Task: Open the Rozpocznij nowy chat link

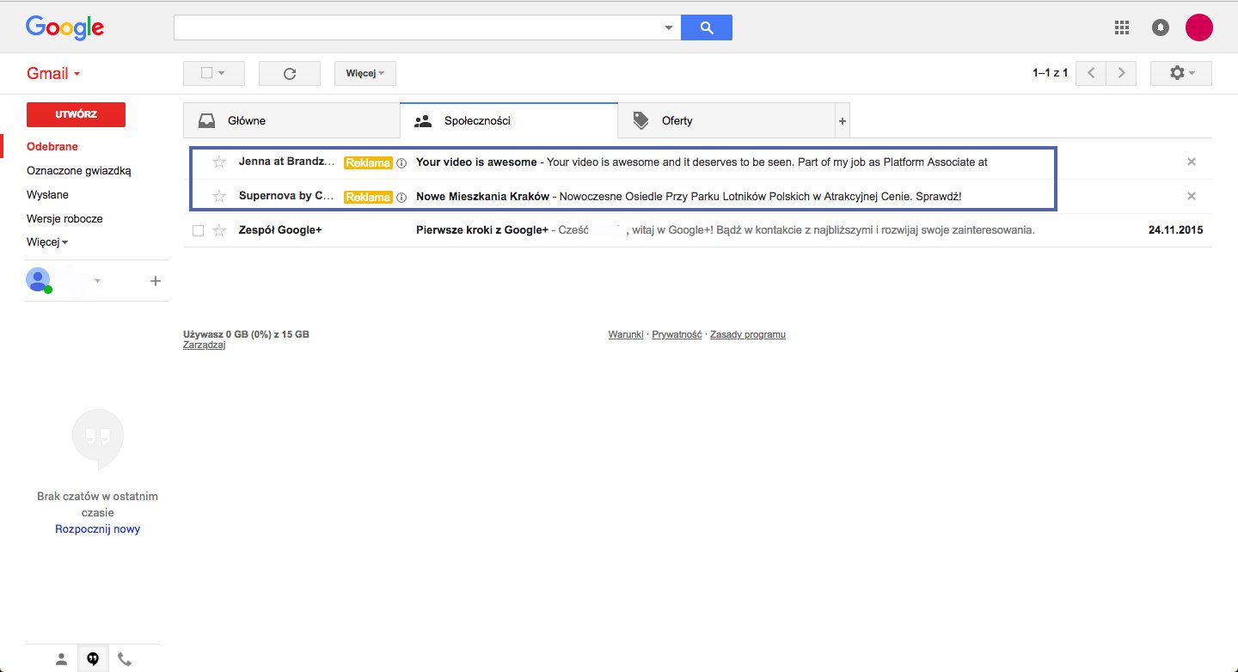Action: click(97, 529)
